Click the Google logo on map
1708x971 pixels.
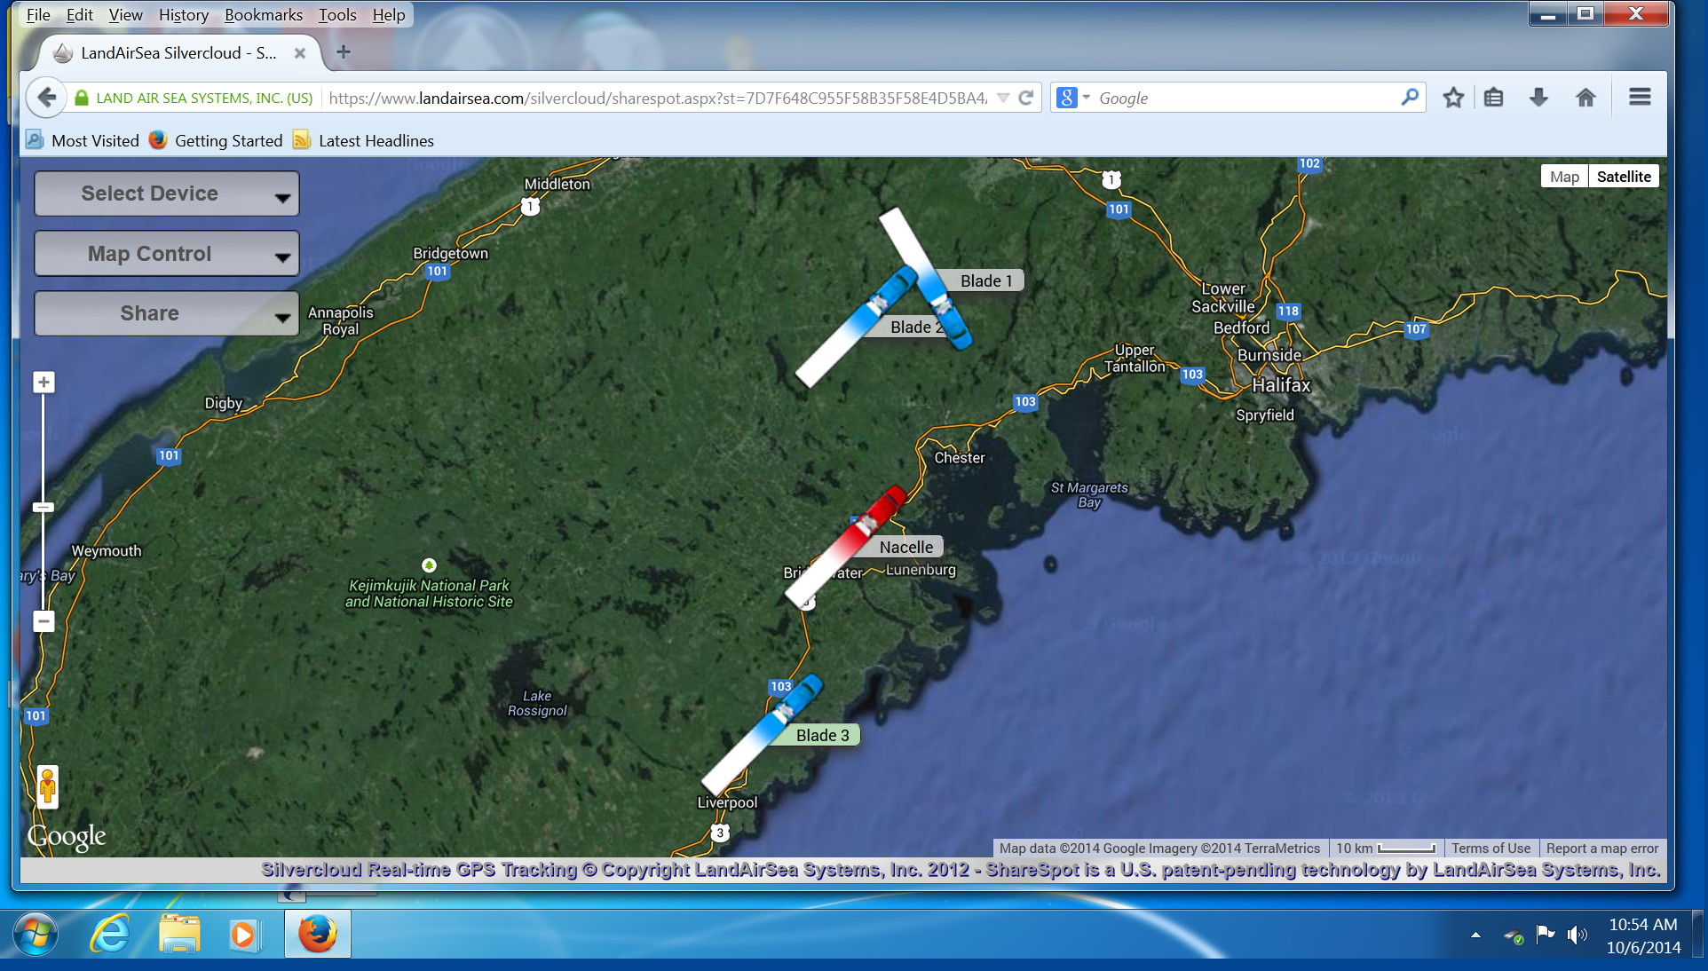[x=67, y=836]
